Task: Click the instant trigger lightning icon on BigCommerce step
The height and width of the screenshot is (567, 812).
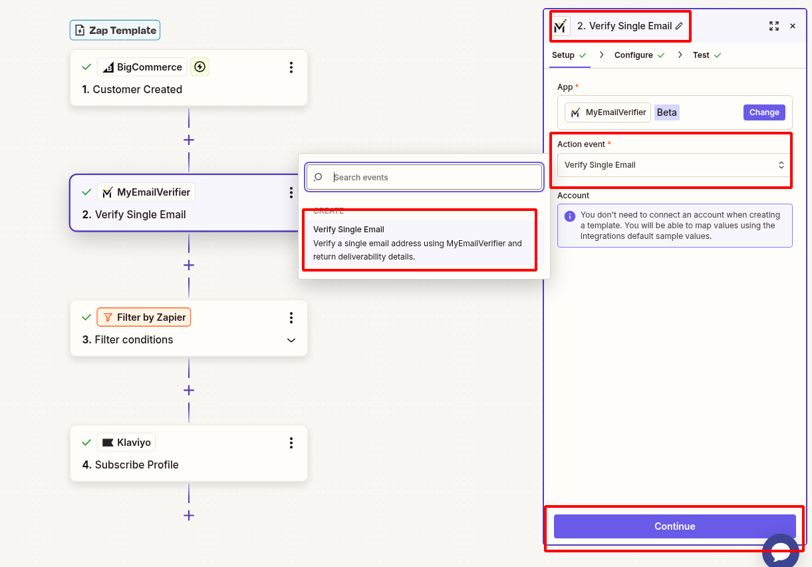Action: tap(200, 67)
